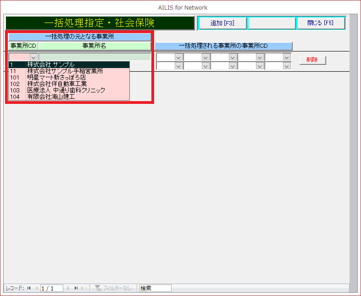Open first top-row 一括処理される事業所CD dropdown

click(178, 57)
